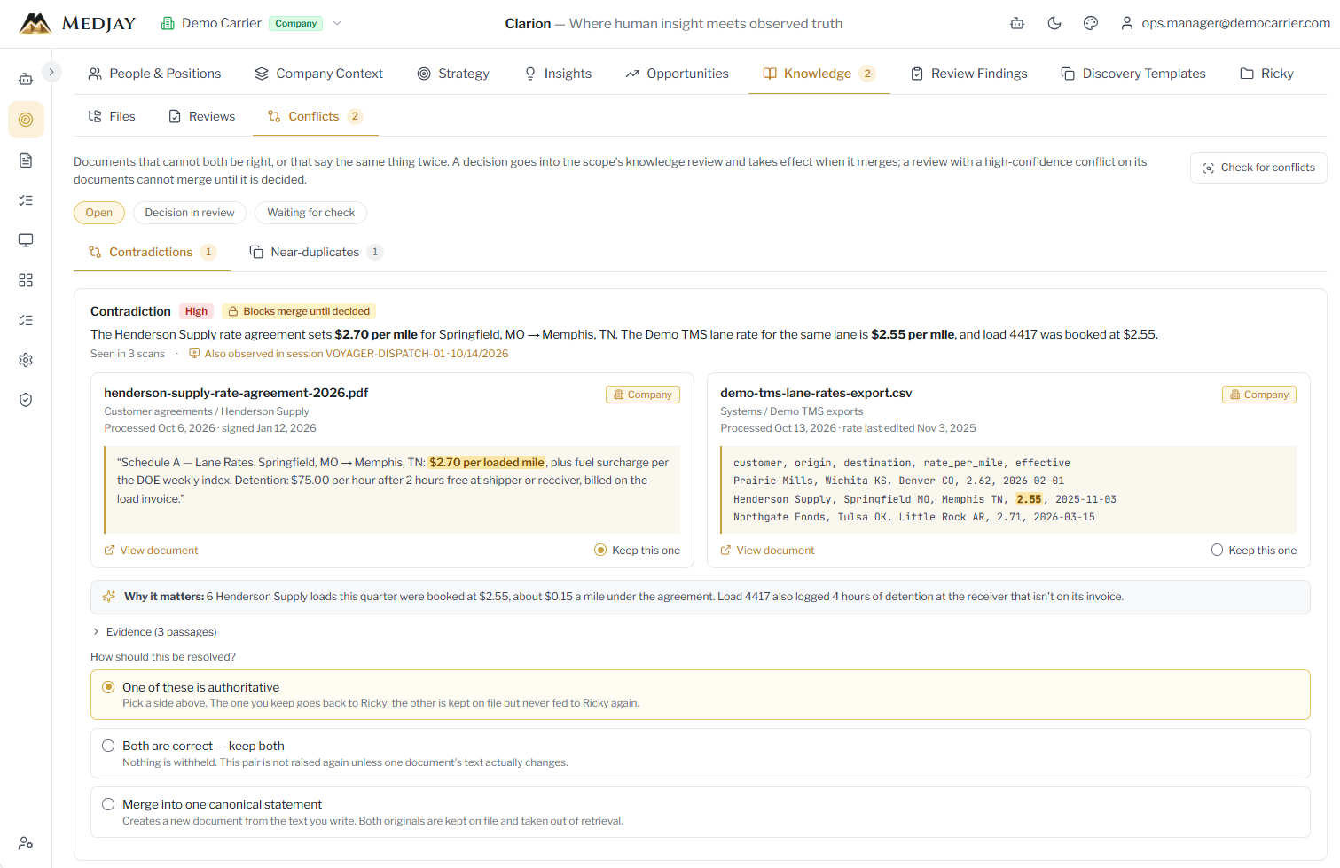Click the Check for conflicts button
This screenshot has width=1340, height=868.
click(x=1258, y=168)
